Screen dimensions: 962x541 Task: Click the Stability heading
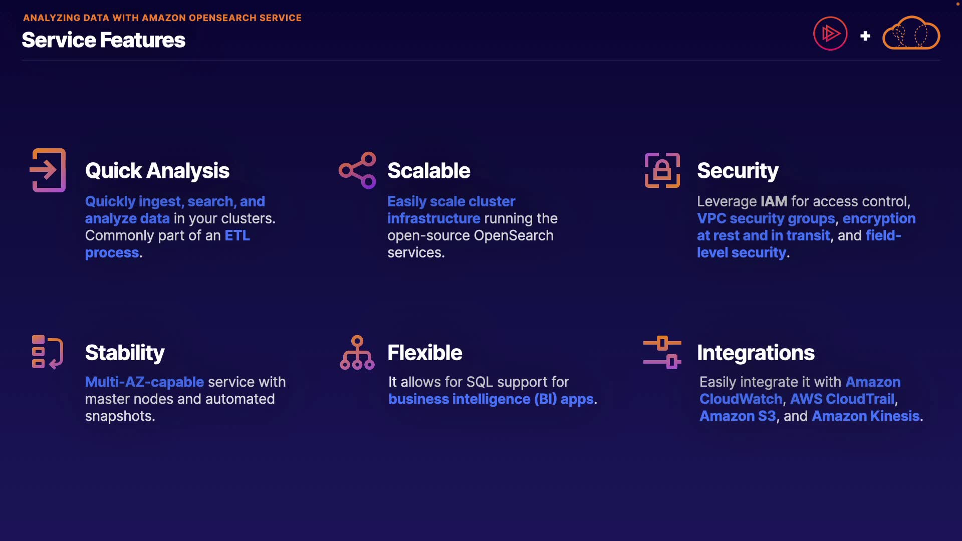coord(125,353)
